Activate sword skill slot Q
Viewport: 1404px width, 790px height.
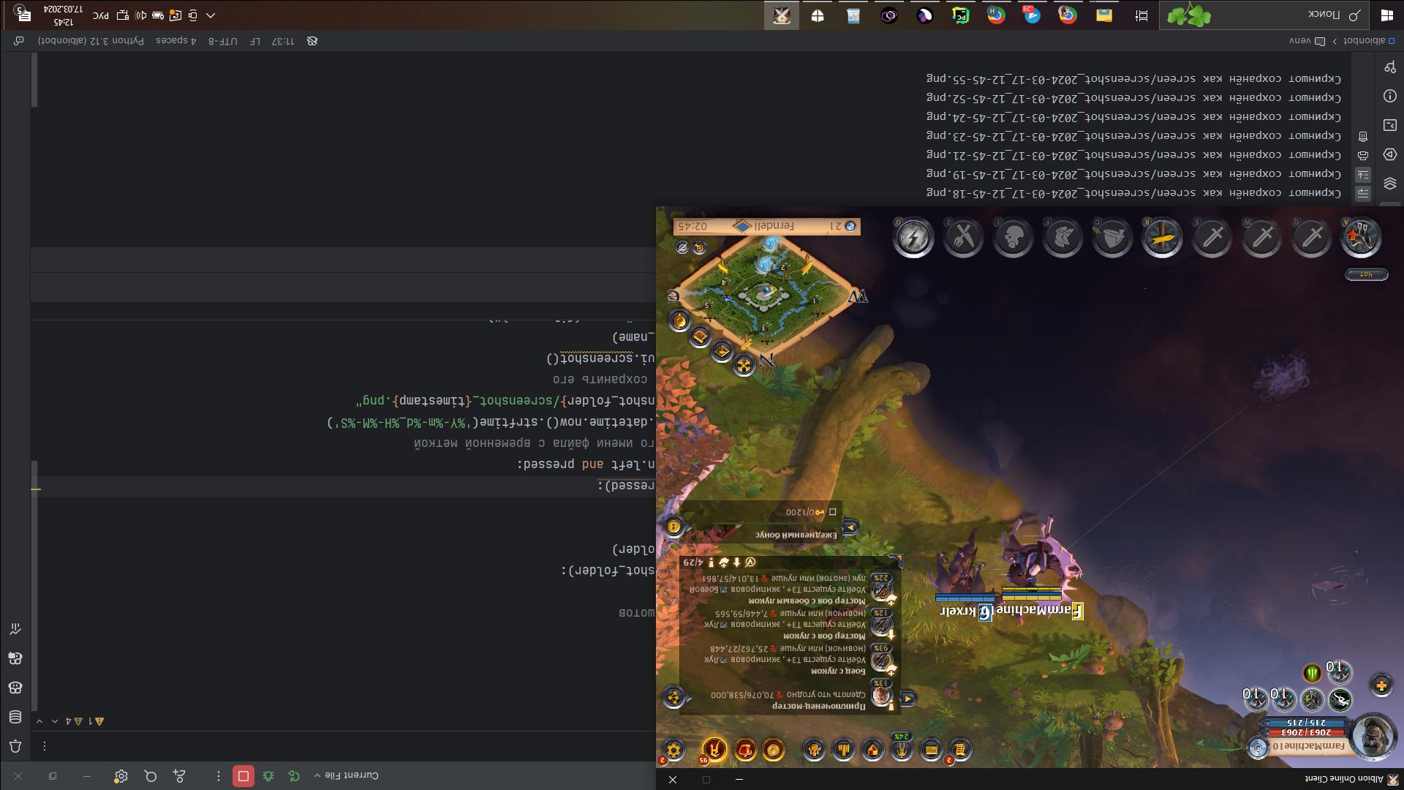click(1311, 237)
